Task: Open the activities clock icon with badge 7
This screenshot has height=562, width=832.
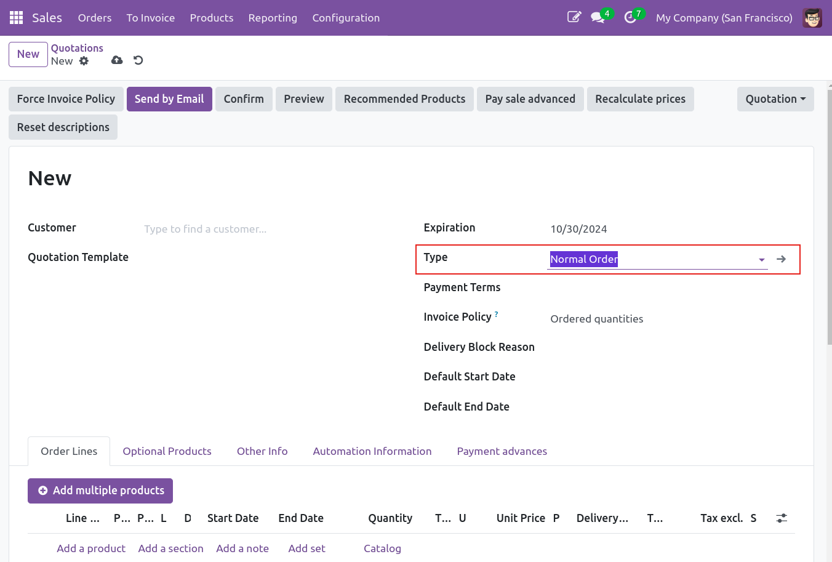Action: (630, 17)
